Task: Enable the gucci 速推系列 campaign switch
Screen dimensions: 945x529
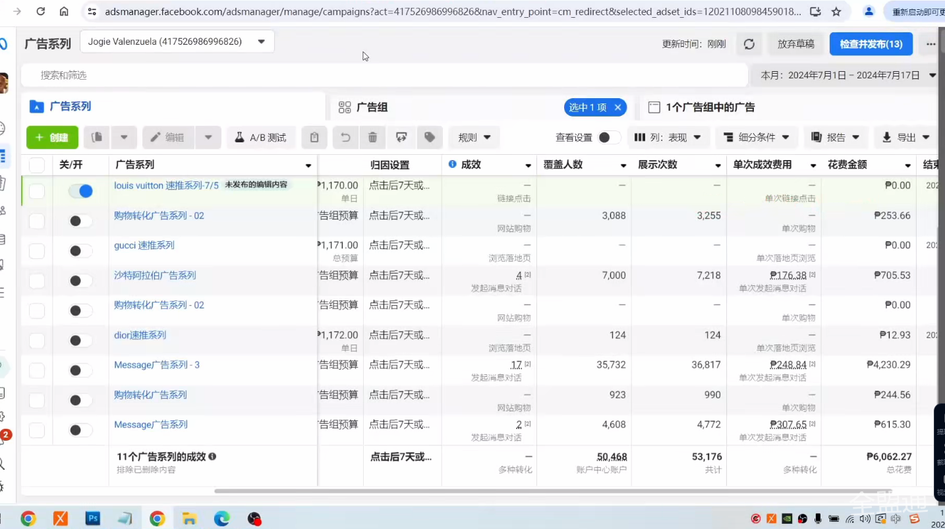Action: point(80,251)
